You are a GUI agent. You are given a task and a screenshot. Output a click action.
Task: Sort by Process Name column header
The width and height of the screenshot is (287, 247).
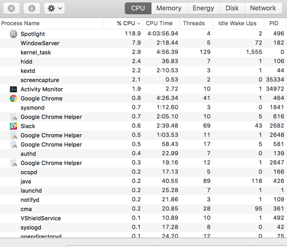[51, 23]
